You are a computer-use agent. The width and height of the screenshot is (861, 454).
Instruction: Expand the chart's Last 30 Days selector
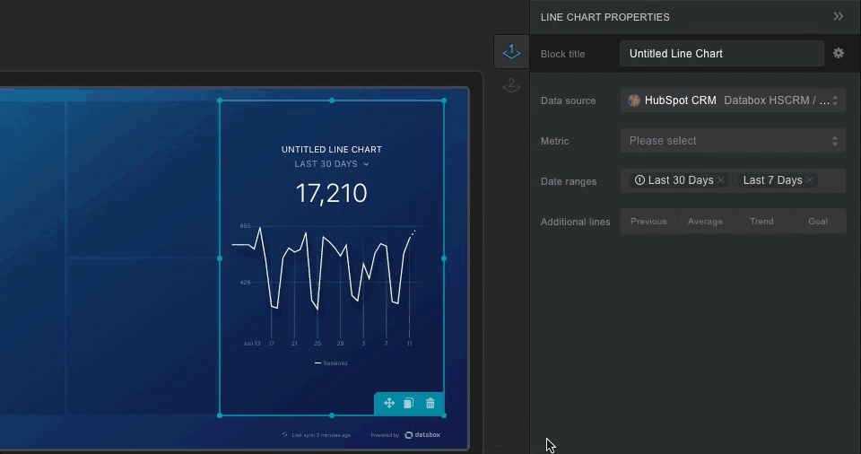pyautogui.click(x=332, y=164)
